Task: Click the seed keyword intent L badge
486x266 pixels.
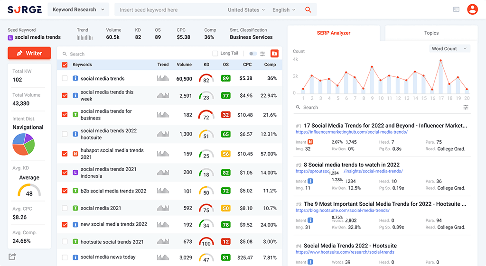Action: [10, 37]
